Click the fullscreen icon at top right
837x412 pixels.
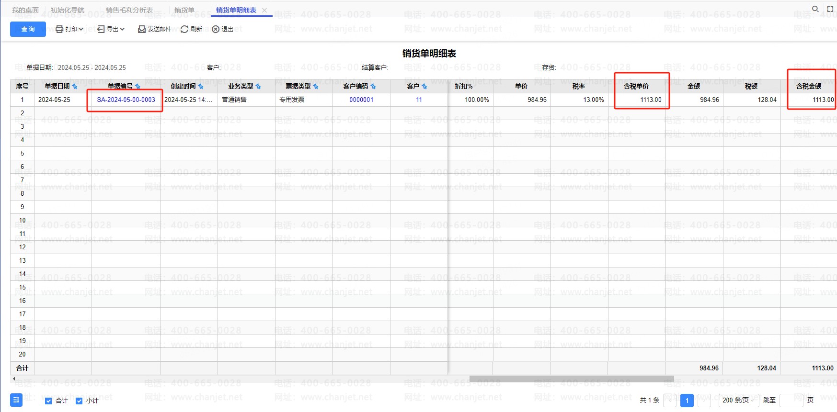click(x=830, y=9)
